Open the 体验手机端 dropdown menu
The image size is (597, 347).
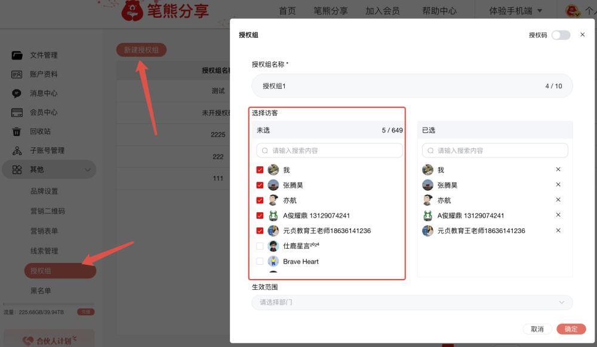pyautogui.click(x=515, y=11)
